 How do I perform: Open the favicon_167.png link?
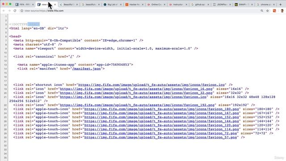(162, 113)
